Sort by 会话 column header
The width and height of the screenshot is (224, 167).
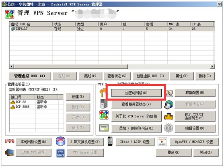point(156,24)
